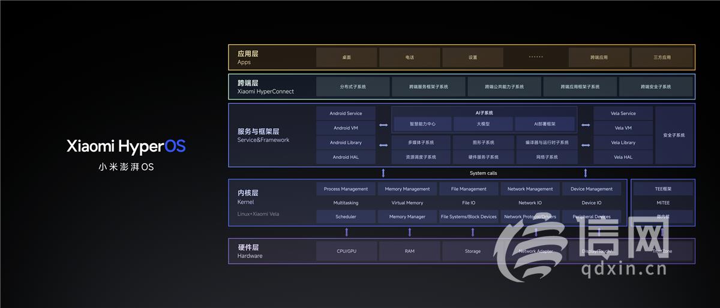Click the Xiaomi HyperOS logo text
The image size is (720, 308).
click(126, 146)
